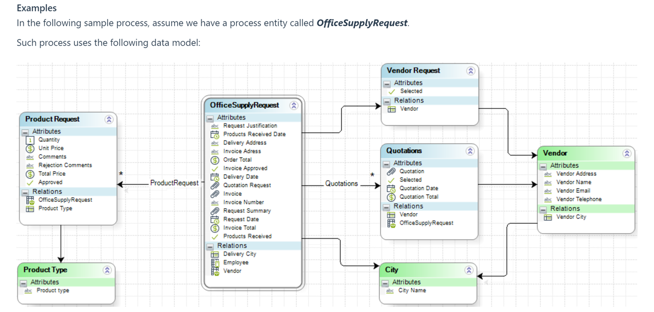
Task: Click the Products Received checkmark icon
Action: pos(215,237)
